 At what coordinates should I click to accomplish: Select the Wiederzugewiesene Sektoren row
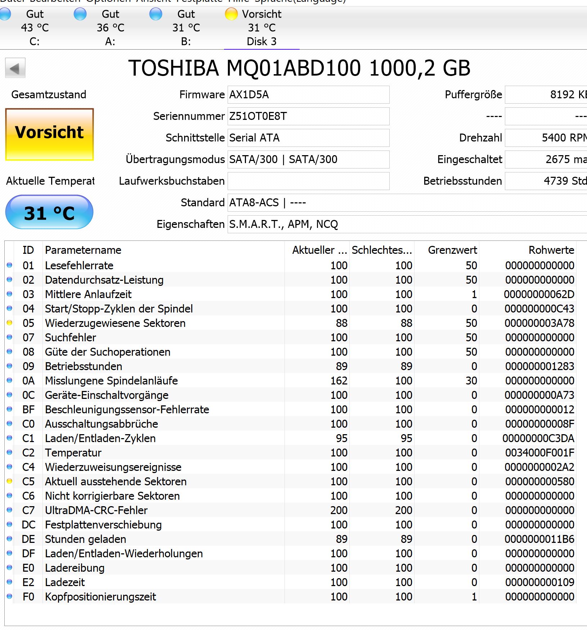[291, 323]
